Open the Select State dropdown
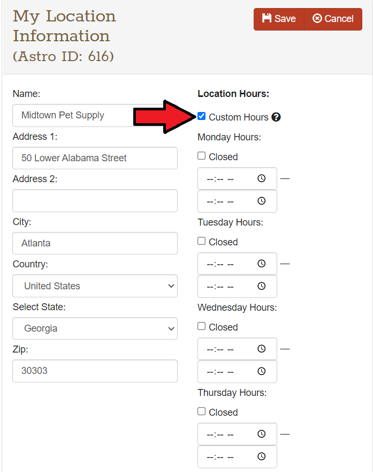The image size is (373, 472). point(95,328)
